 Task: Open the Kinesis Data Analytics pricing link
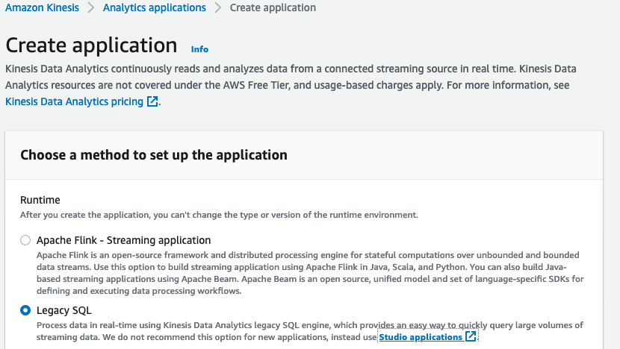point(74,101)
